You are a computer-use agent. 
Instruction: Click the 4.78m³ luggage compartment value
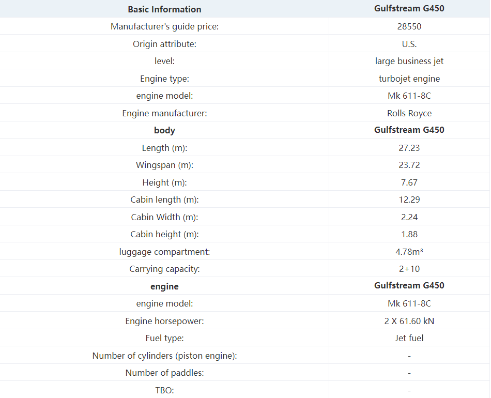[409, 252]
